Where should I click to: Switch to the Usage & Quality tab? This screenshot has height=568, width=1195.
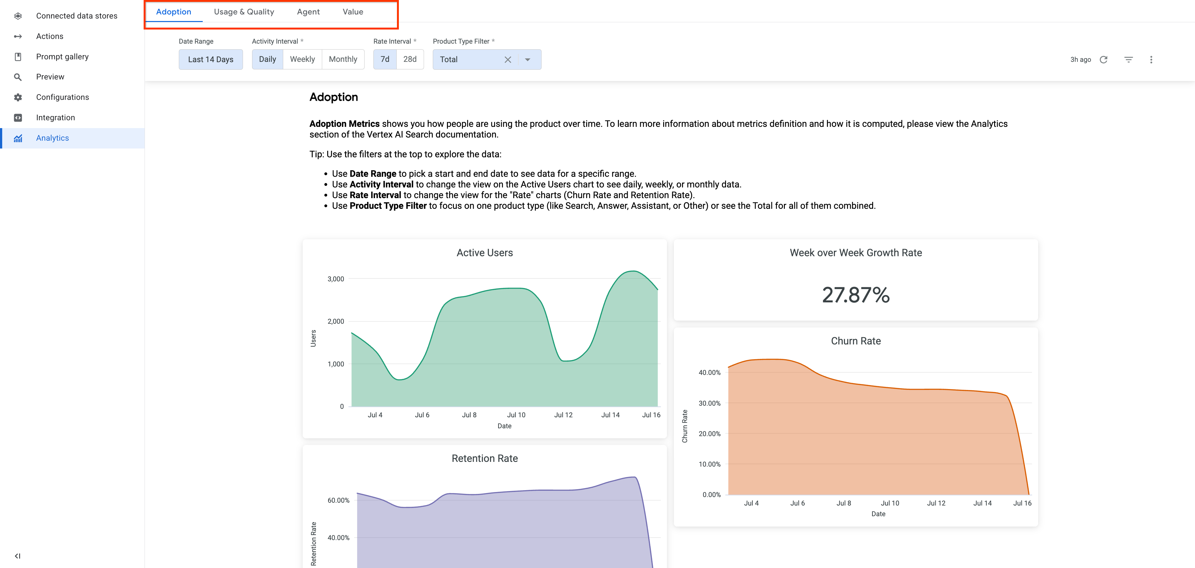point(244,12)
